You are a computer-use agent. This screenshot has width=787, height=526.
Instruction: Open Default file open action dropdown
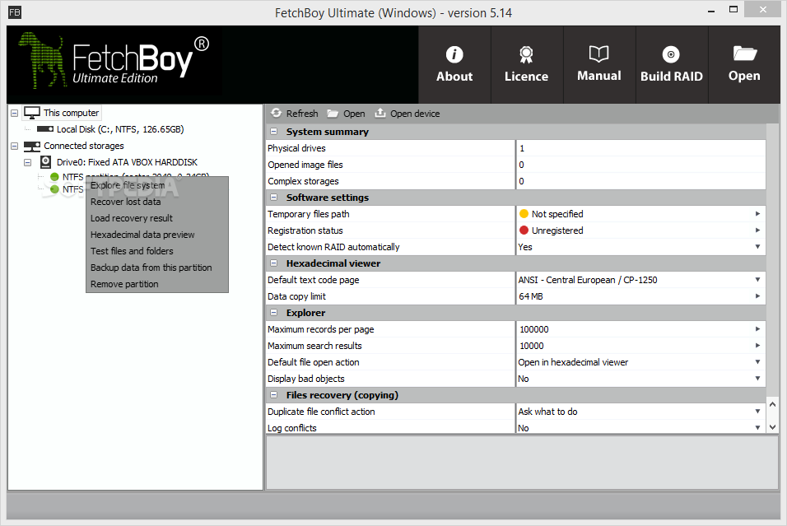click(757, 362)
